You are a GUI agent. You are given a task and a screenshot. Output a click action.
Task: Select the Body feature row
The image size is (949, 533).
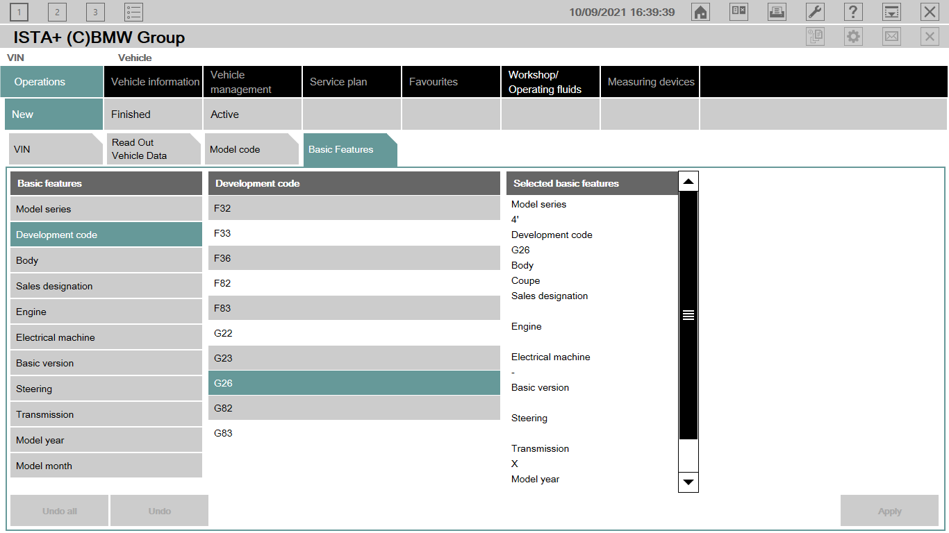click(x=106, y=260)
